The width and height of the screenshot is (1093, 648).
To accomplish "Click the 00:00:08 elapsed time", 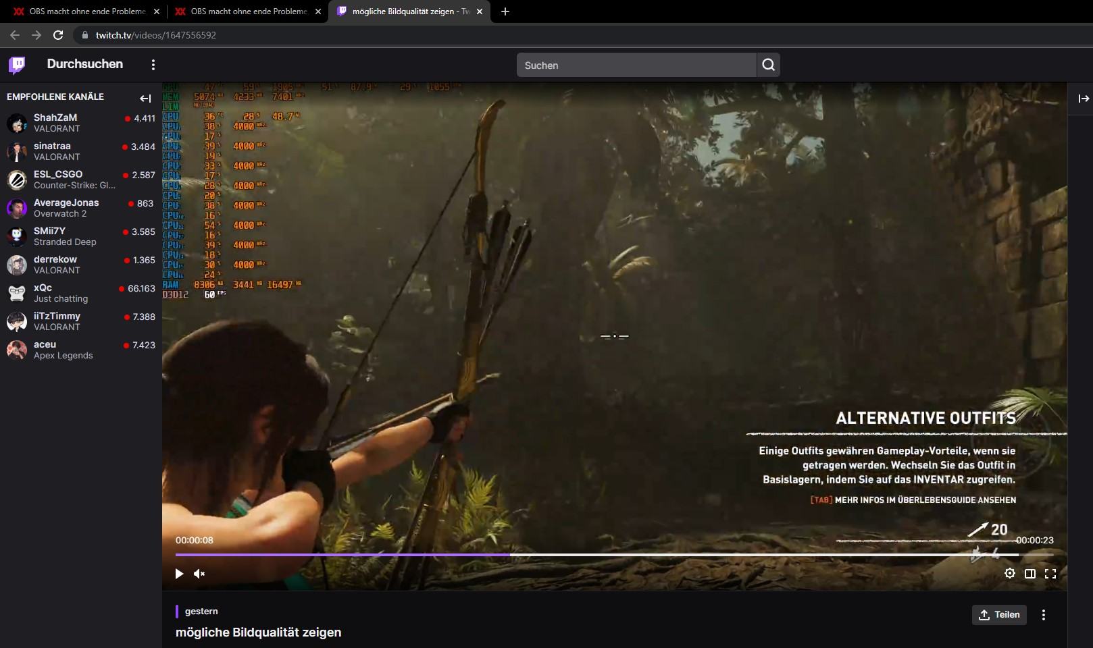I will (195, 540).
